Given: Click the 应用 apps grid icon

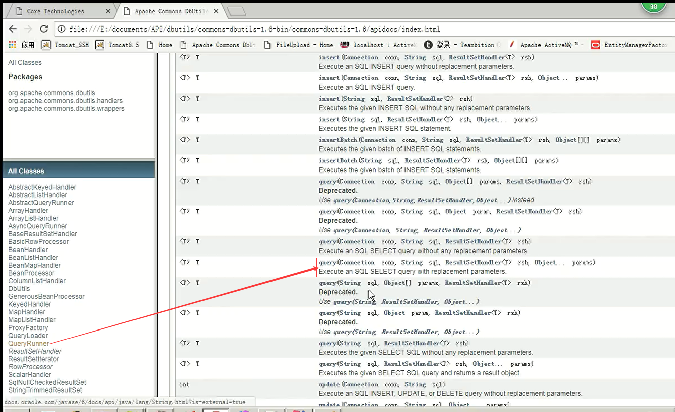Looking at the screenshot, I should click(11, 45).
